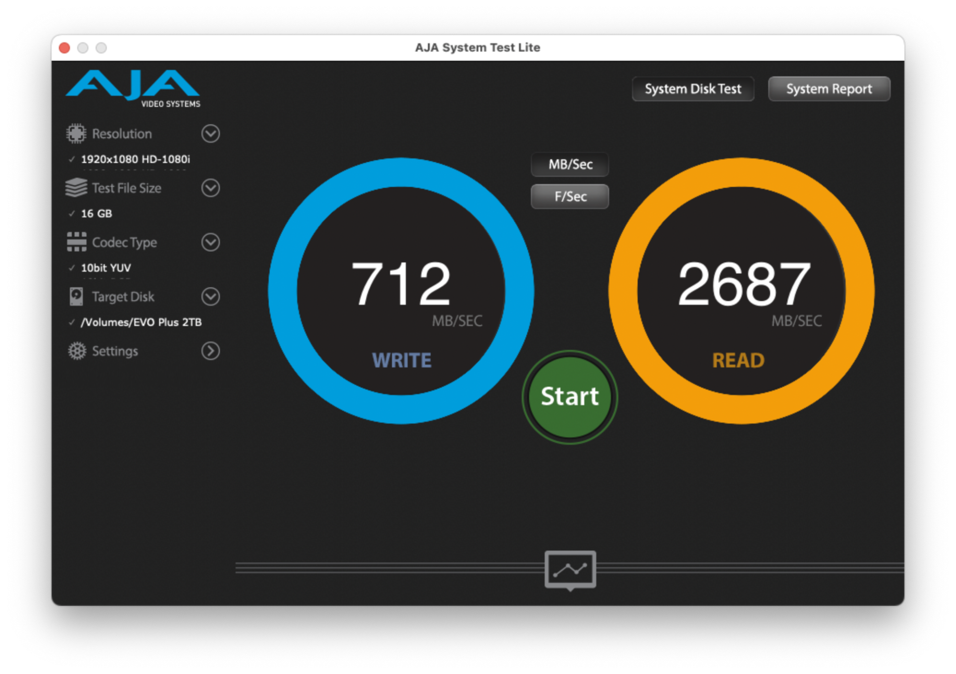
Task: Click the Test File Size stack icon
Action: point(76,188)
